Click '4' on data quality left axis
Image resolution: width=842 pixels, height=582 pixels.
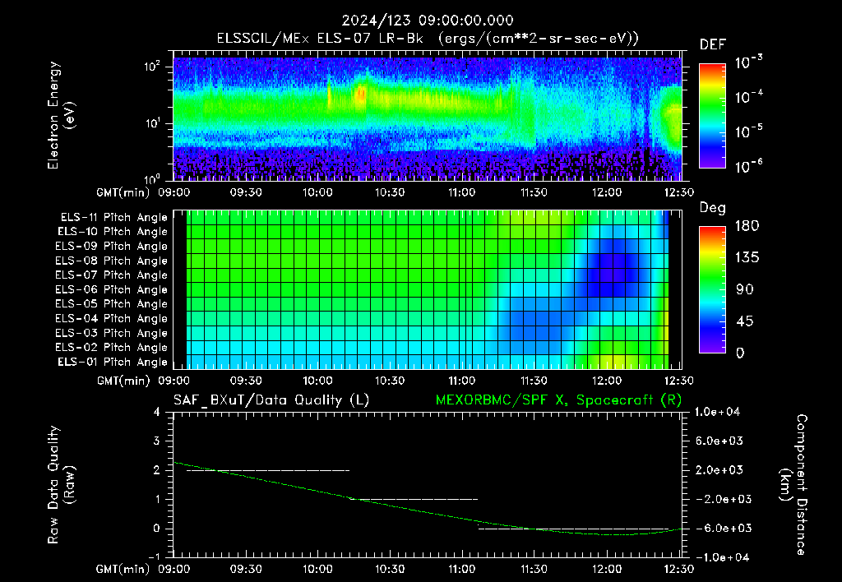tap(157, 412)
